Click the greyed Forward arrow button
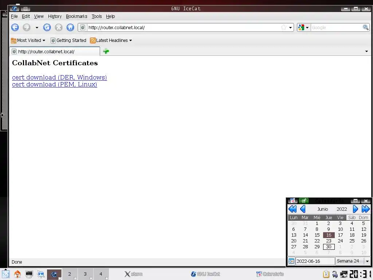The image size is (373, 280). (x=26, y=27)
